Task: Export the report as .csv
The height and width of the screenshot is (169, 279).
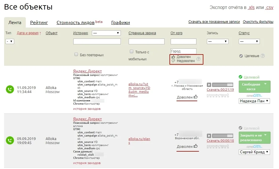Action: point(269,7)
